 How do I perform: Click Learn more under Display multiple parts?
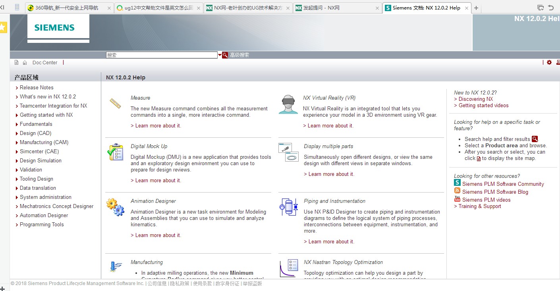[329, 174]
